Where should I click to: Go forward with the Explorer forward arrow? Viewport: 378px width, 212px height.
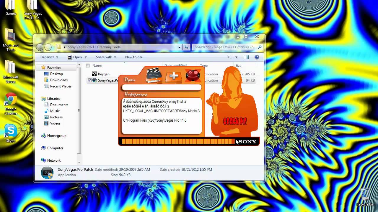point(48,47)
